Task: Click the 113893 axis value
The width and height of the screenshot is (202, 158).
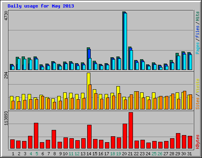Action: coord(6,118)
